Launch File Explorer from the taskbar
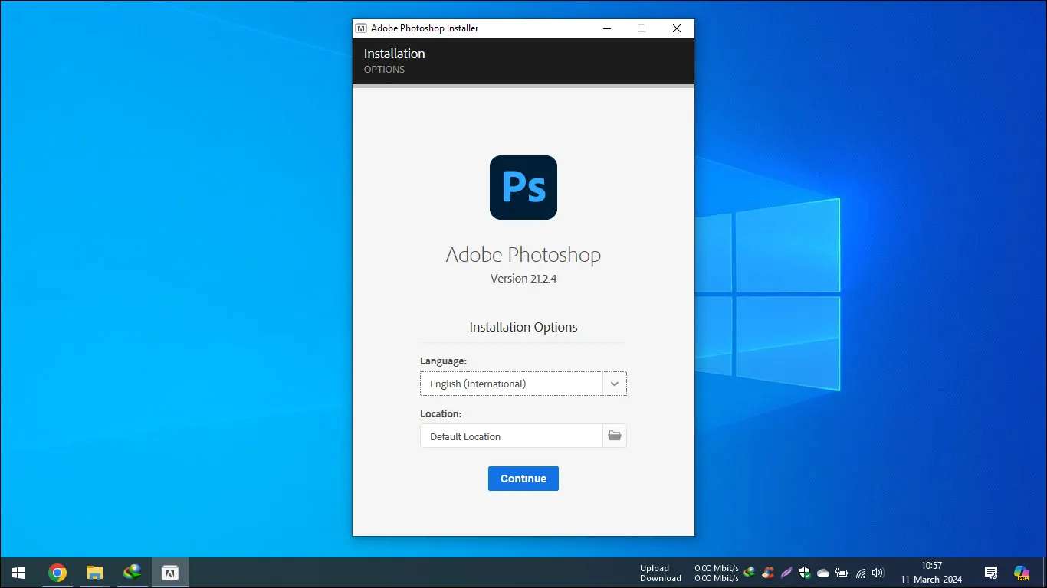 click(x=94, y=572)
